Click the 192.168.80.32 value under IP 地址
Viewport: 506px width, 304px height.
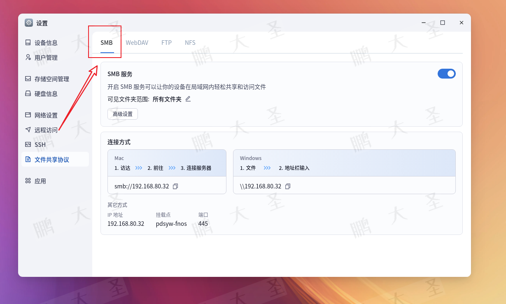(126, 224)
